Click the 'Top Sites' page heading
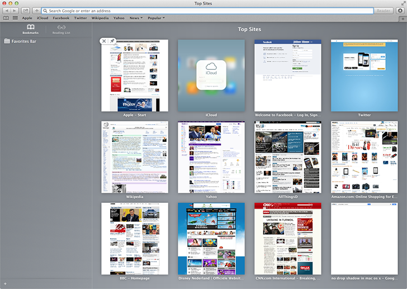Viewport: 407px width, 289px height. pyautogui.click(x=249, y=29)
